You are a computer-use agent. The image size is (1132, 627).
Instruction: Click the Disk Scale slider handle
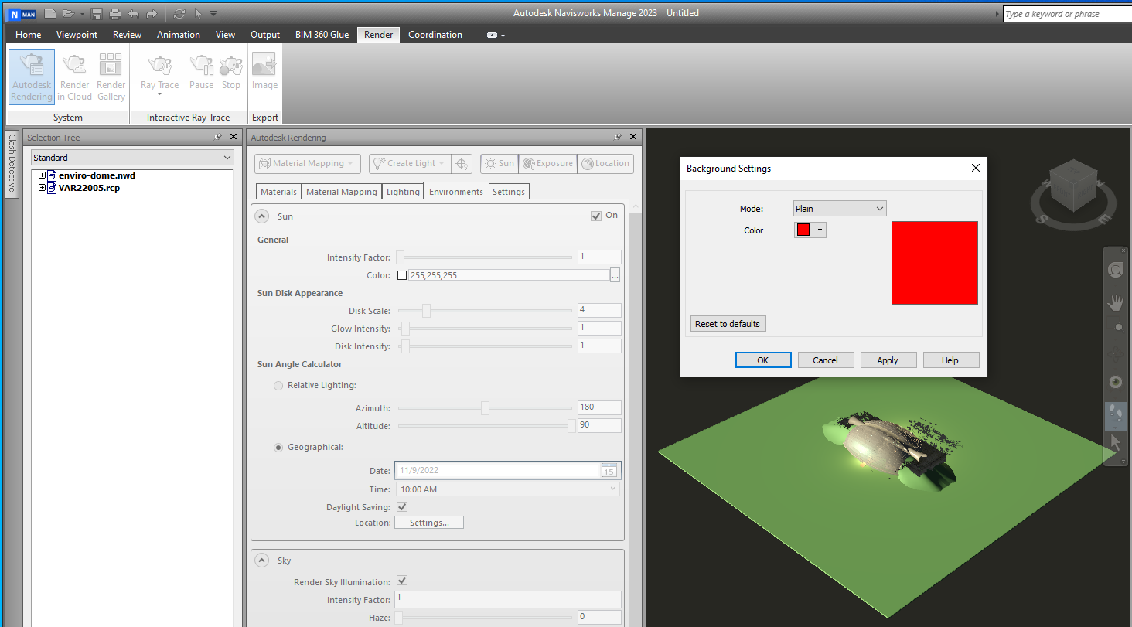426,311
